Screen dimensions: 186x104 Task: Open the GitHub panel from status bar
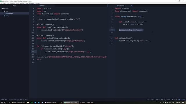(x=167, y=100)
